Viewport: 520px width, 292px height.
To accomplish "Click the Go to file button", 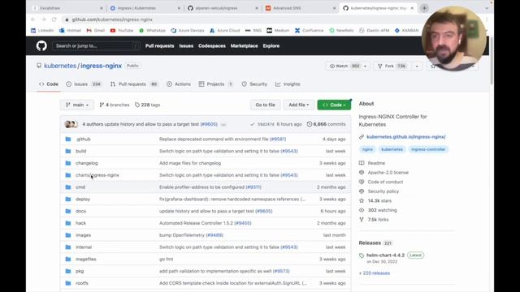I will [266, 105].
